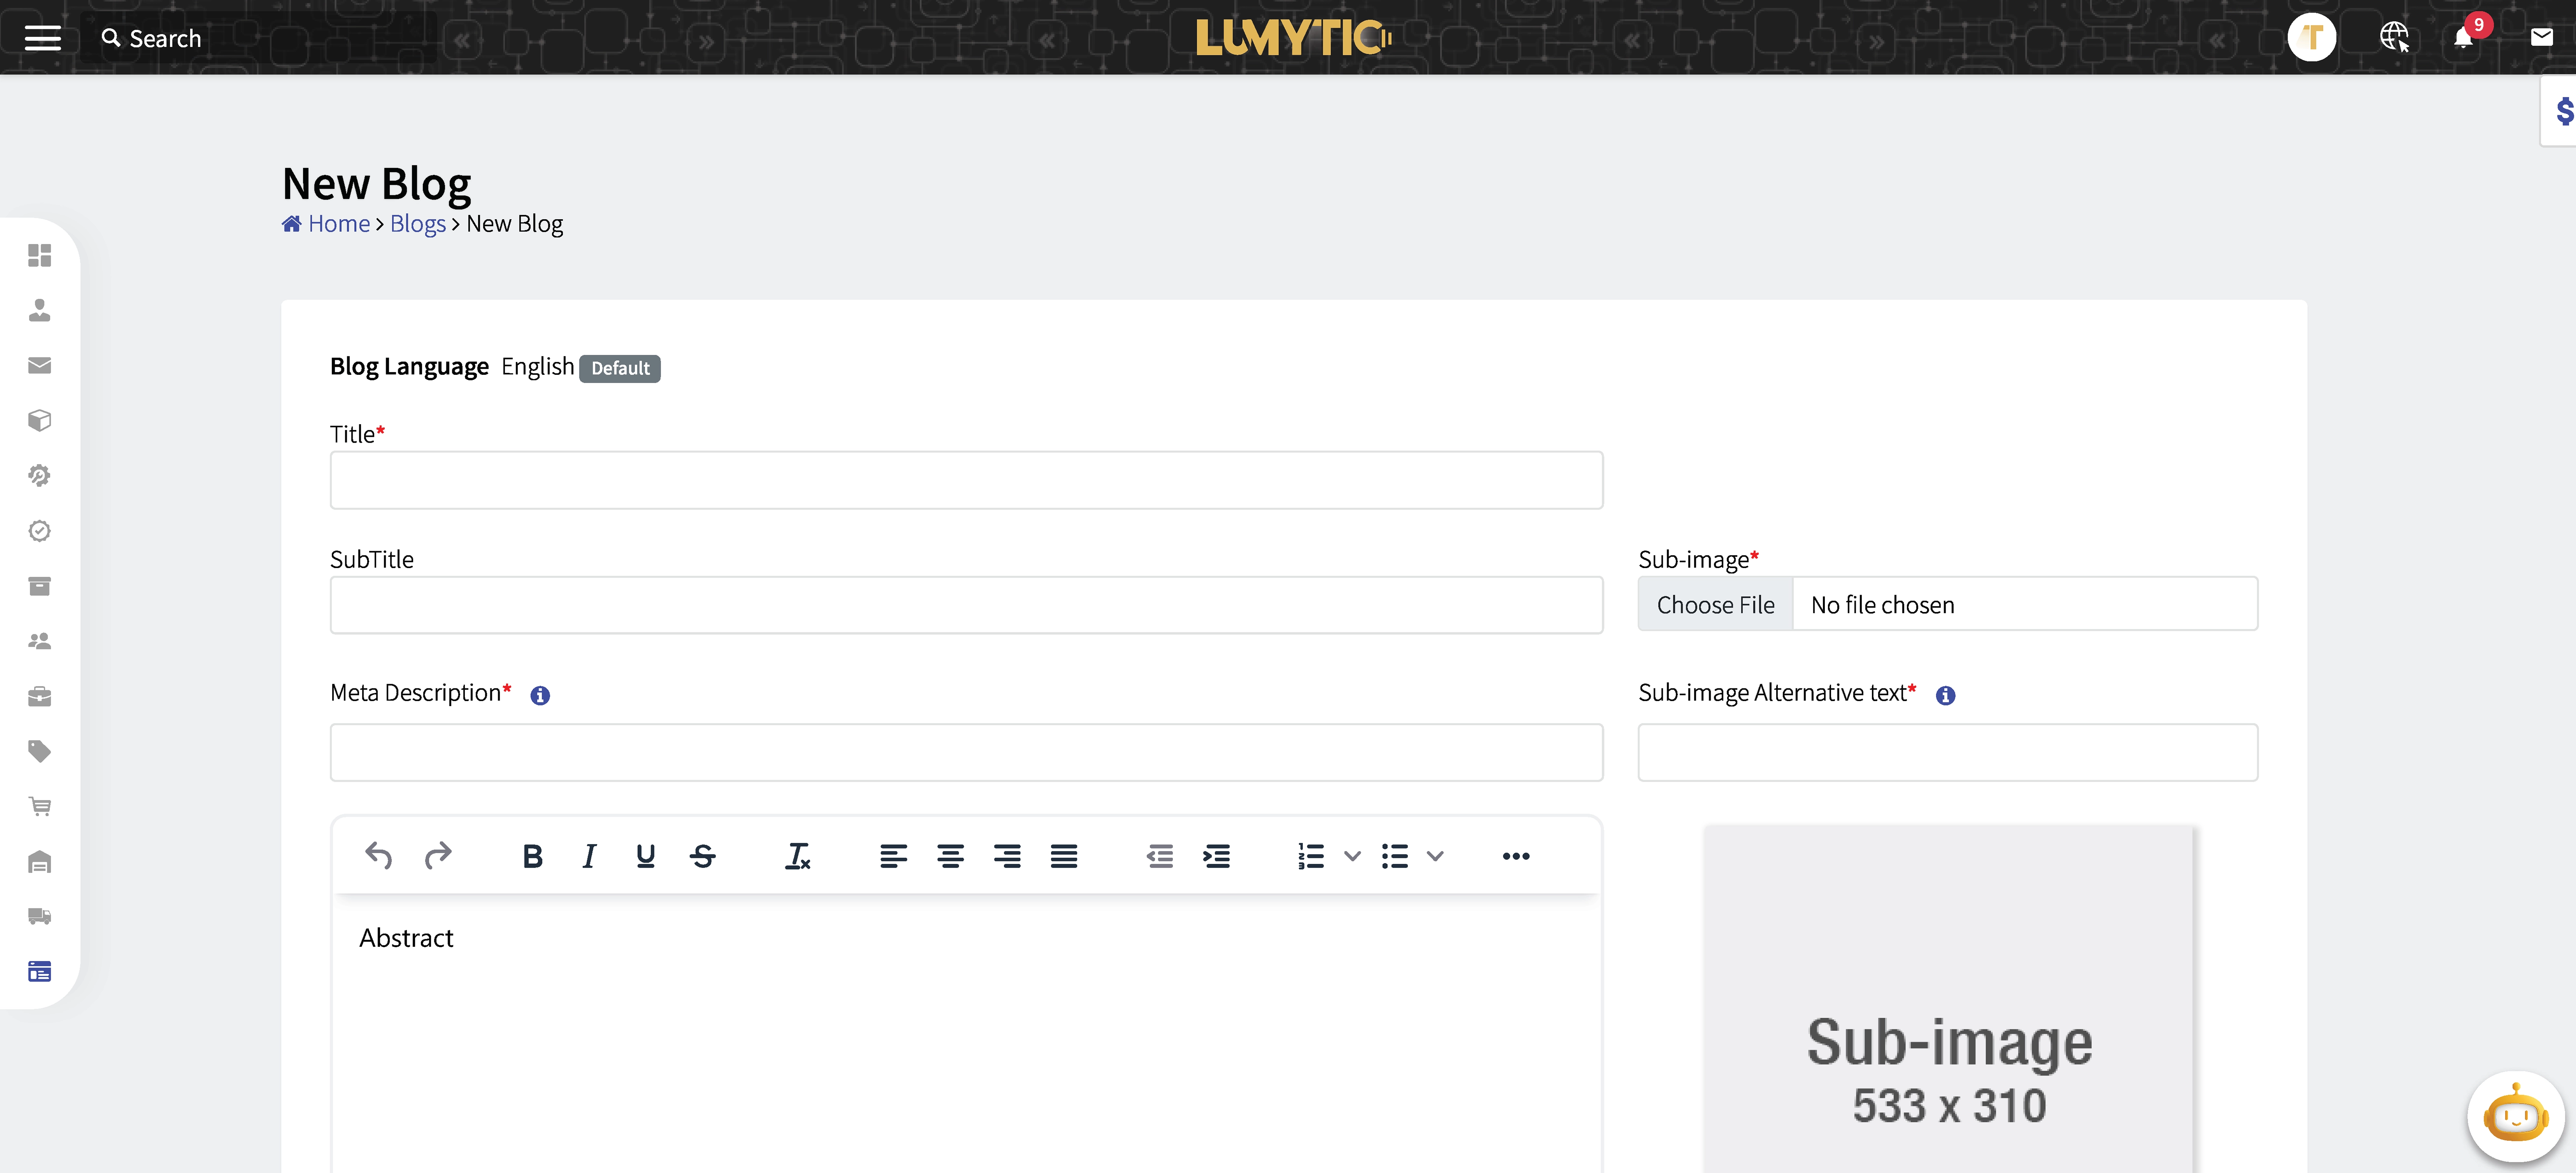Click the strikethrough icon

702,855
